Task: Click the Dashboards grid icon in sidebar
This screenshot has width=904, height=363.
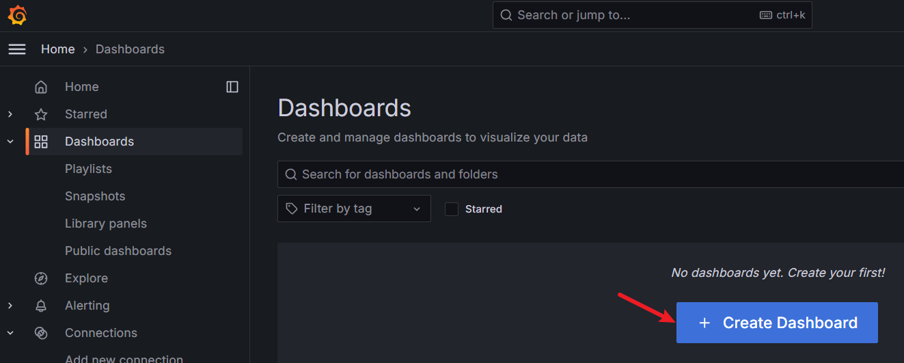Action: (41, 142)
